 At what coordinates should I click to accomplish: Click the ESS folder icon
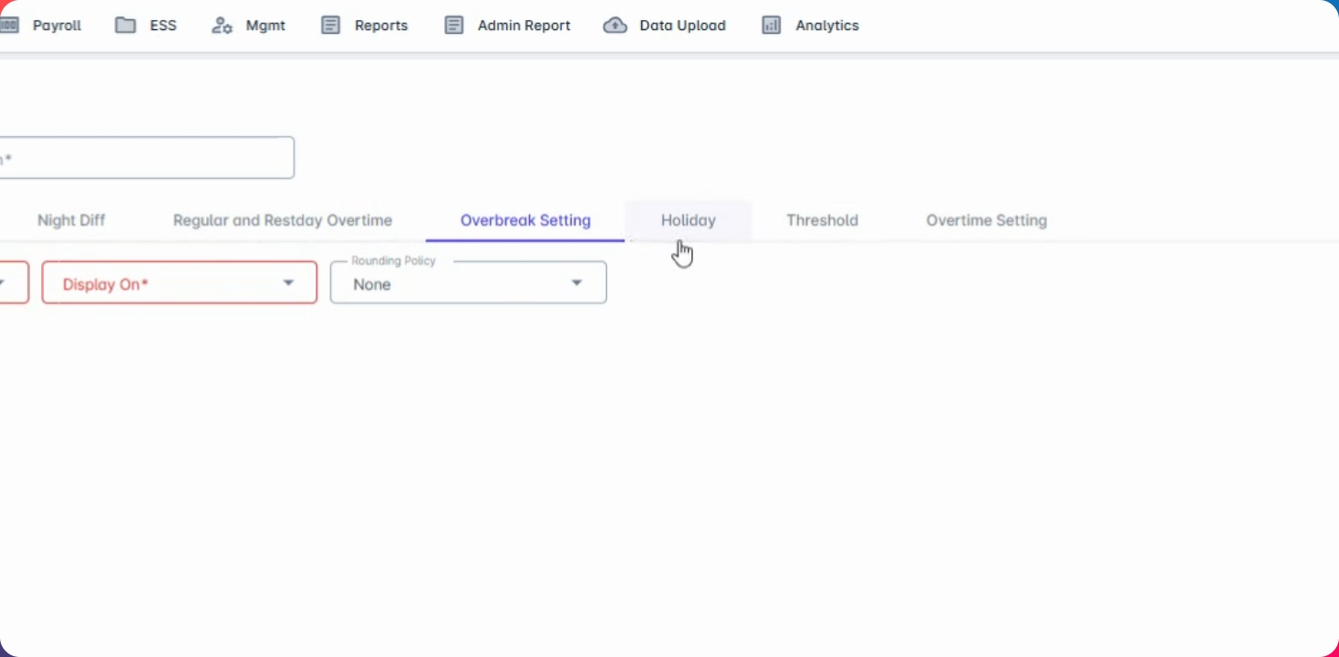(125, 26)
